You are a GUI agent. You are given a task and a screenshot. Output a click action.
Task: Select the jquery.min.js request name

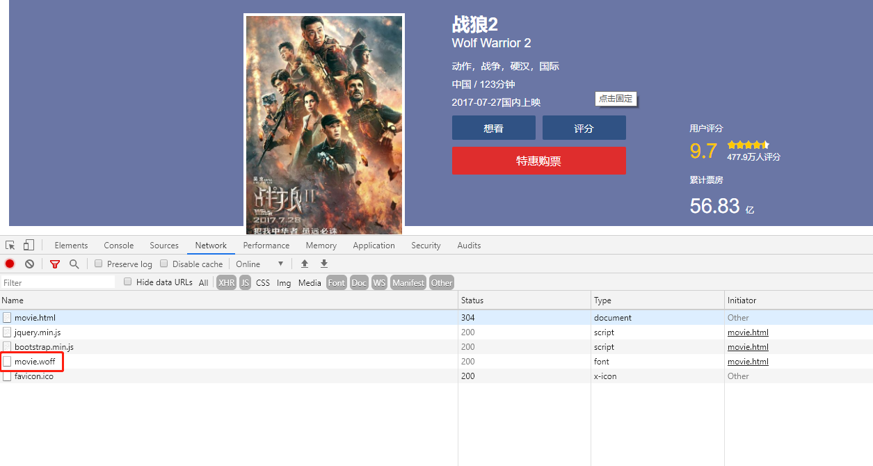(38, 332)
